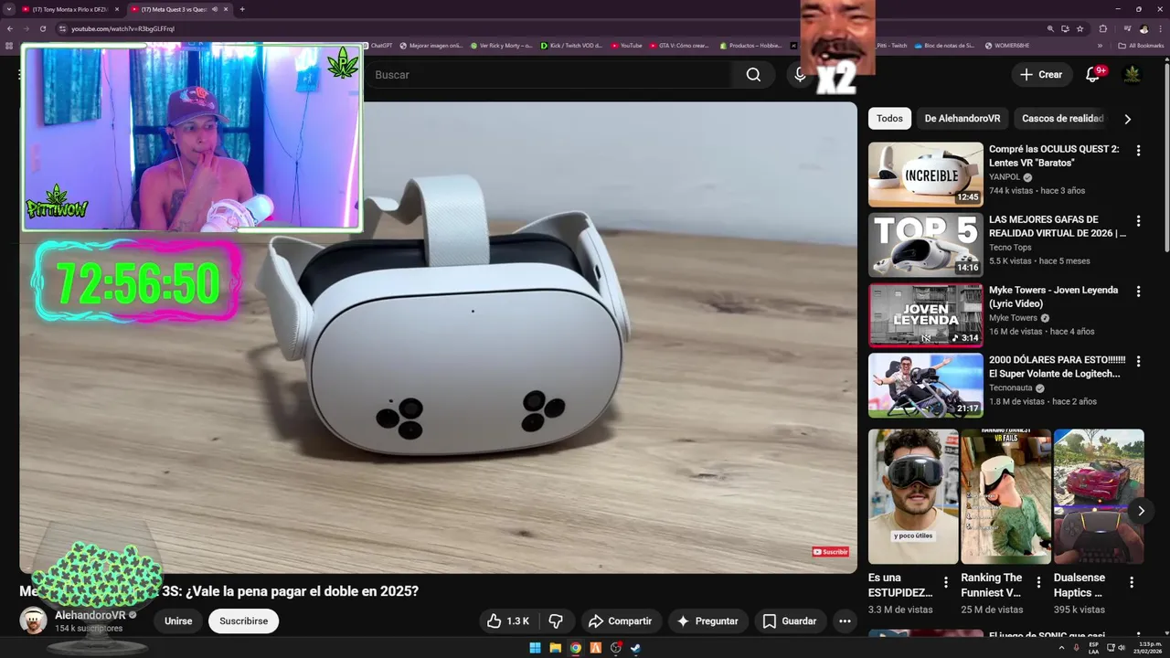This screenshot has width=1170, height=658.
Task: Open TOP 5 gafas thumbnail
Action: tap(925, 244)
